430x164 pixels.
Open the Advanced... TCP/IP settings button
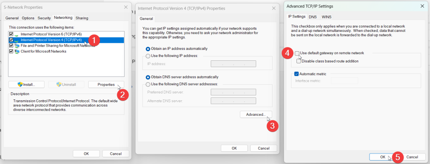point(256,115)
